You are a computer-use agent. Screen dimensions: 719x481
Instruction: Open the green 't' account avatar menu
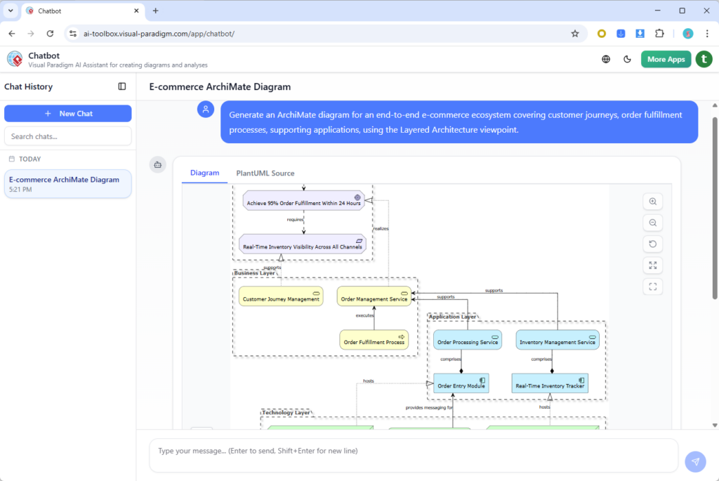(x=704, y=59)
